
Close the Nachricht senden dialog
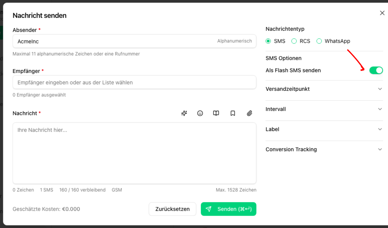click(382, 13)
